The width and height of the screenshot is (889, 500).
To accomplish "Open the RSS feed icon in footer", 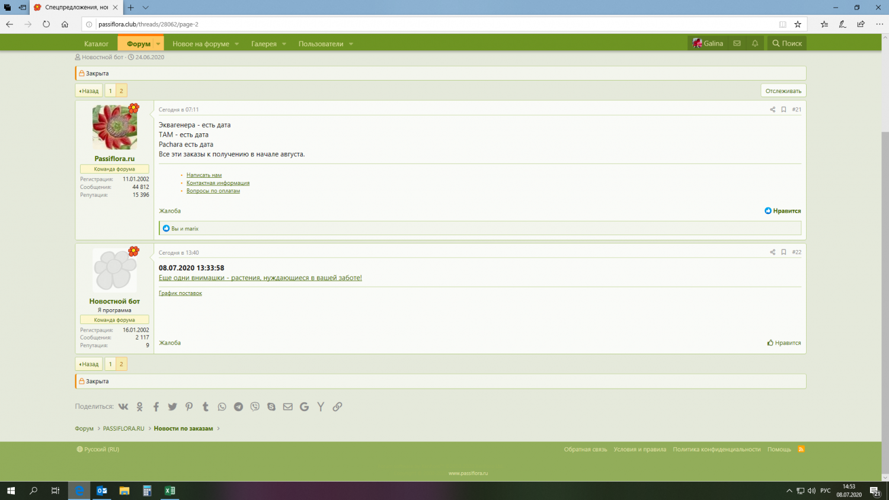I will point(801,449).
